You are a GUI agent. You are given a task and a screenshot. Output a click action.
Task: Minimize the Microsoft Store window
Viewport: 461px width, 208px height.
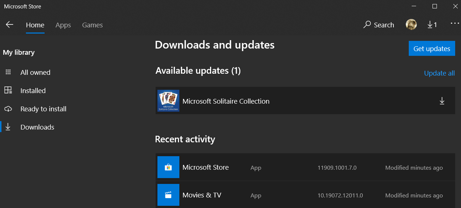(414, 6)
